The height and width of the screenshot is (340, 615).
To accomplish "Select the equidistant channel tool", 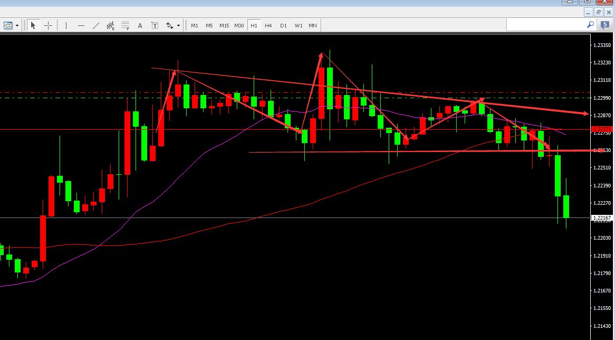I will [111, 25].
